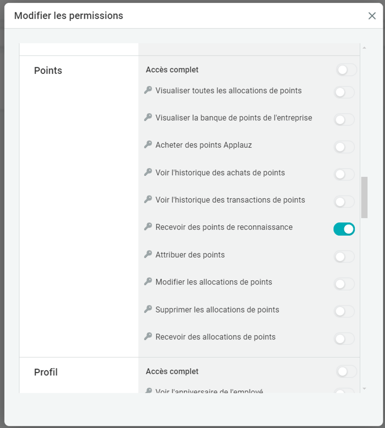Image resolution: width=385 pixels, height=428 pixels.
Task: Disable Recevoir des points de reconnaissance toggle
Action: pyautogui.click(x=344, y=229)
